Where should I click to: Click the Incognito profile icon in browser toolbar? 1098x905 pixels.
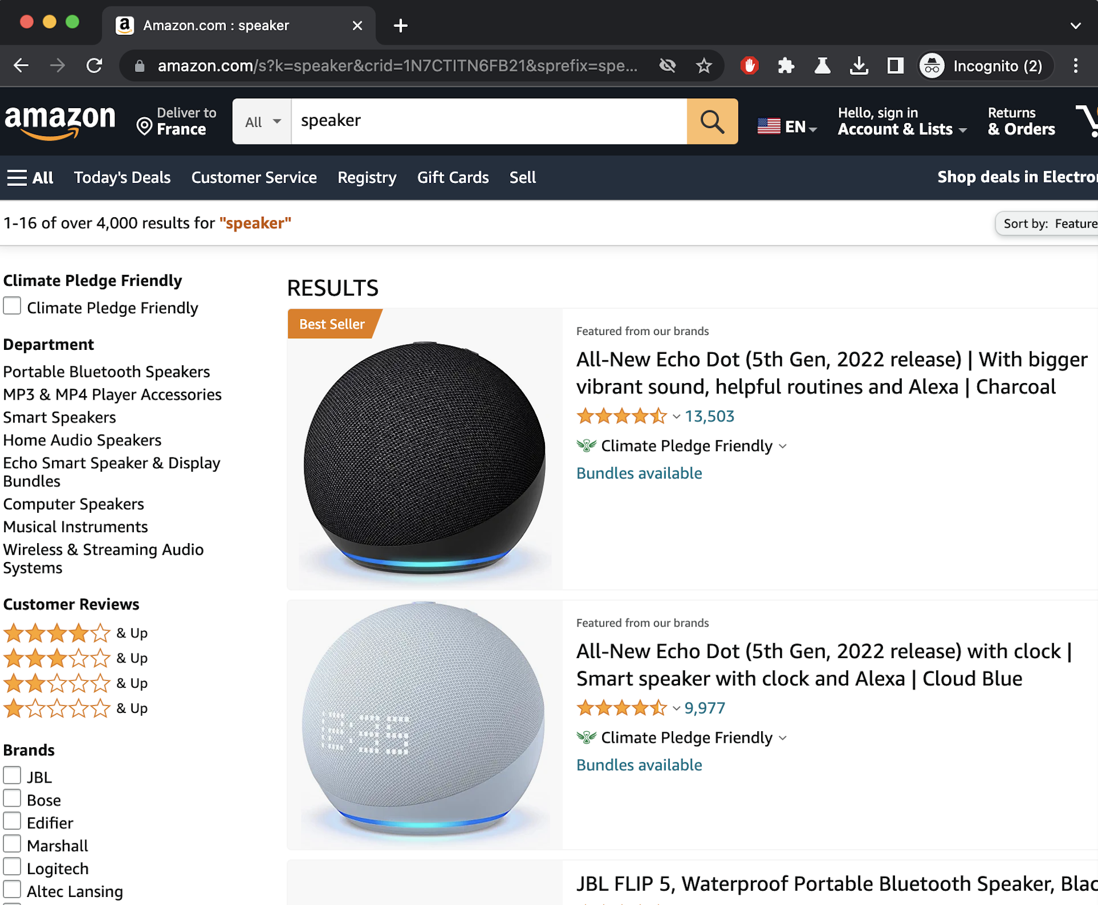click(x=933, y=65)
